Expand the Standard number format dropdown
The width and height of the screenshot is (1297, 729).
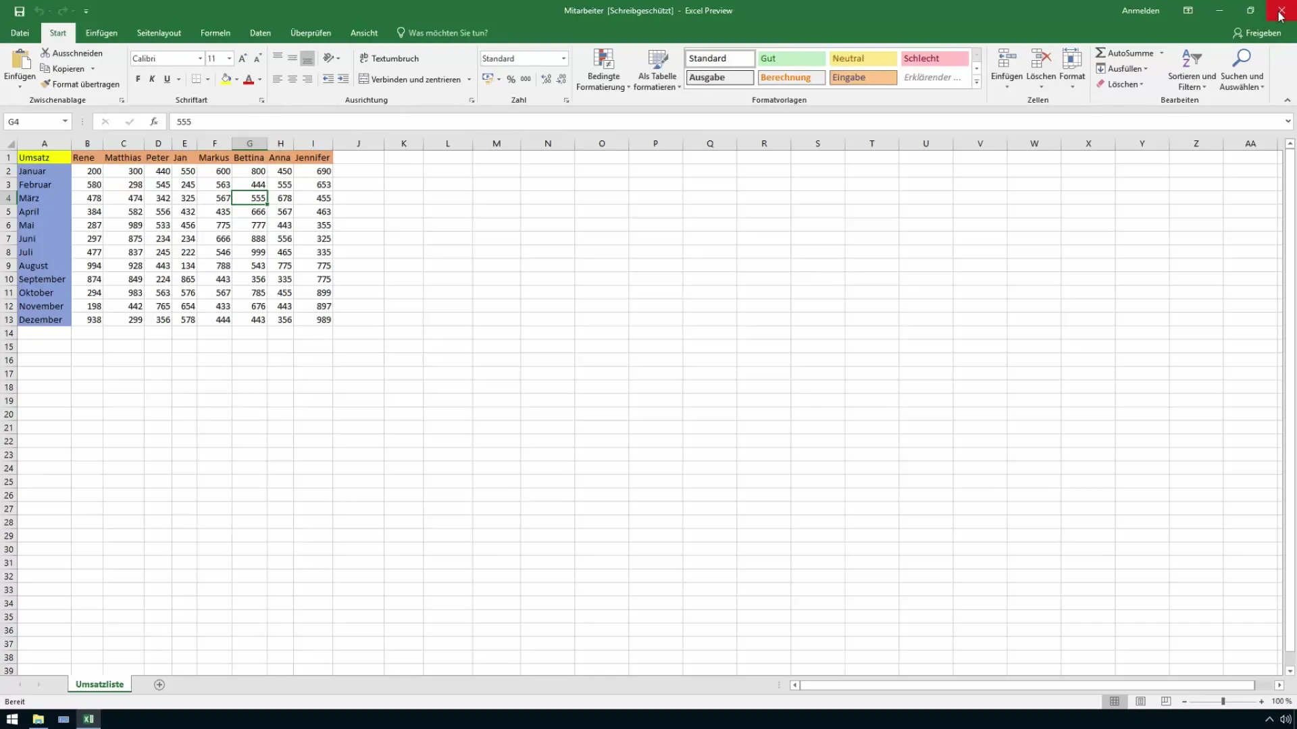563,59
